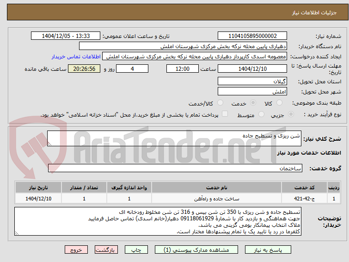Click the جزئیات اطلاعات نیاز page title

coord(314,12)
